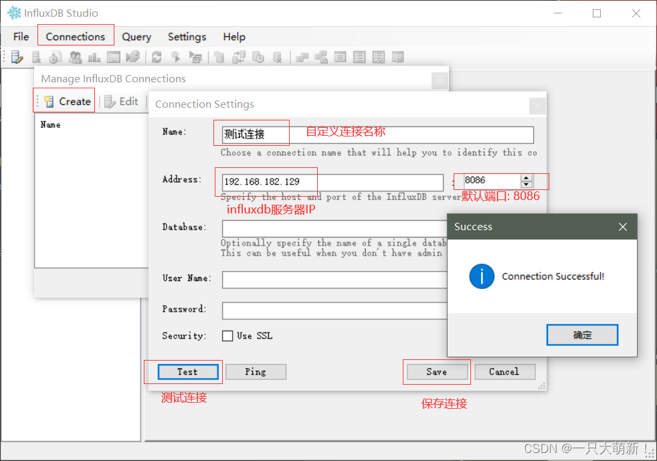Click the console window diagnostics toolbar icon
Screen dimensions: 657x461
113,57
